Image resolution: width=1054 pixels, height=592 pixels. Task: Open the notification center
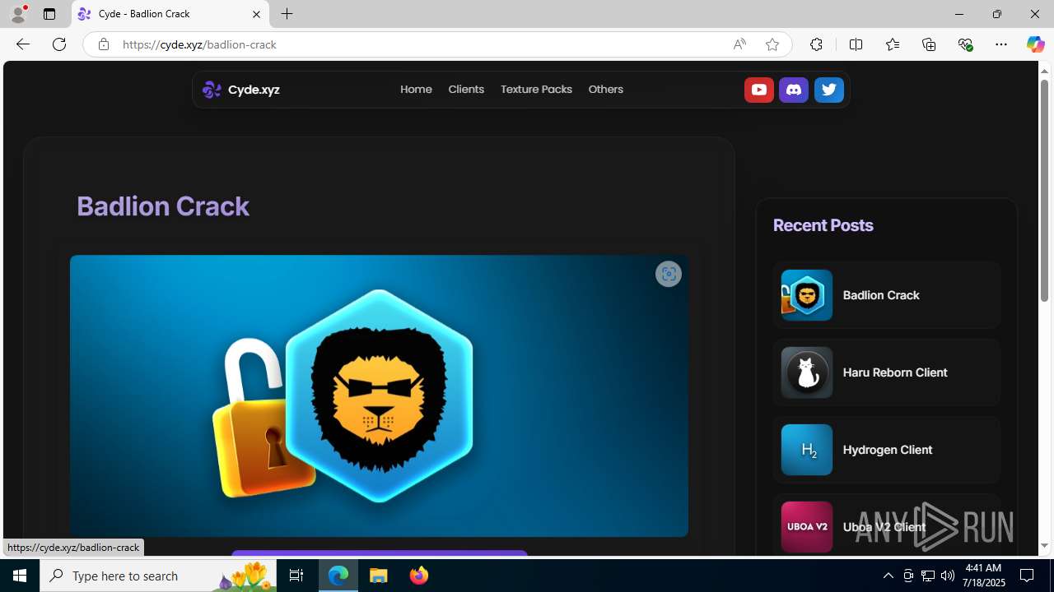click(1028, 576)
